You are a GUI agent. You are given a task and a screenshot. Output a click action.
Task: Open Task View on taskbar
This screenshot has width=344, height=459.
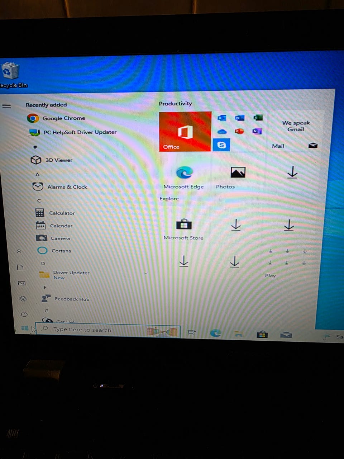click(192, 332)
